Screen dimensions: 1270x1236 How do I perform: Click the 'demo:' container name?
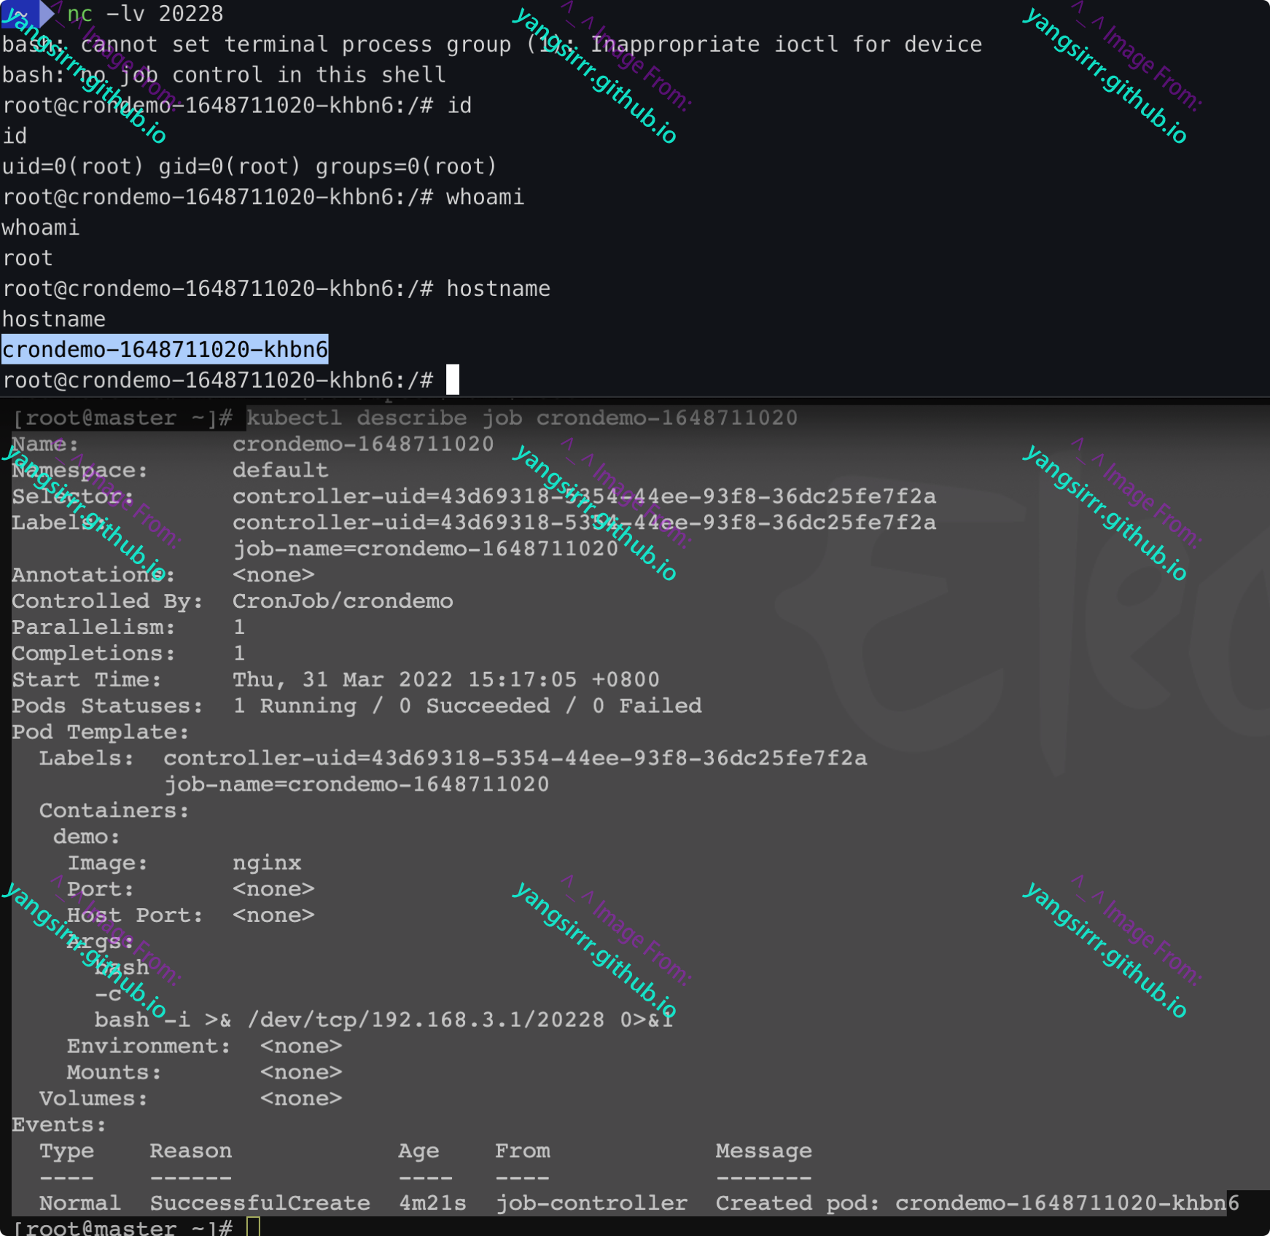[87, 837]
